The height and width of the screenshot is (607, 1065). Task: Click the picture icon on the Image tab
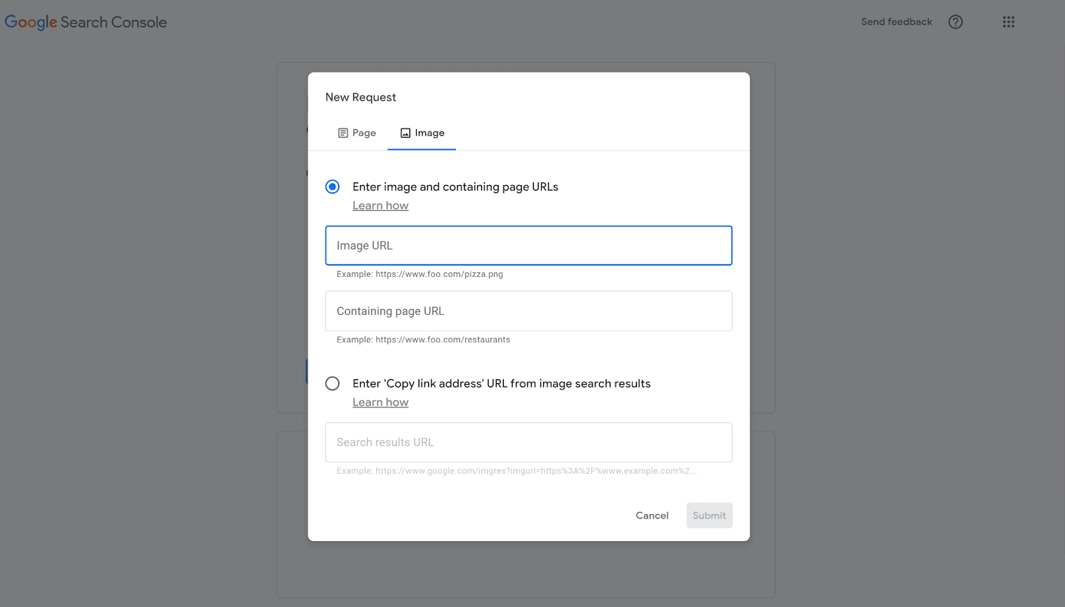[x=405, y=132]
